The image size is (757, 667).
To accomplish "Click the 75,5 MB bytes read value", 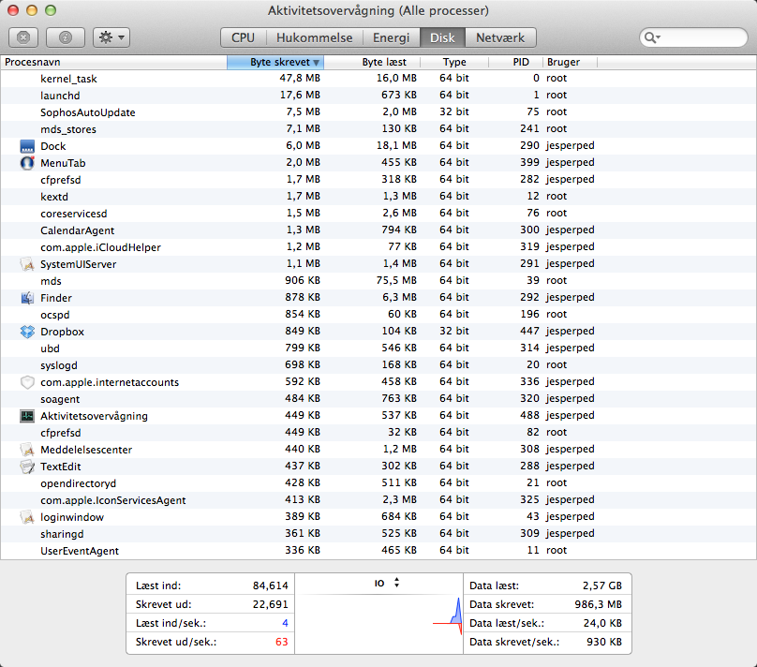I will [x=396, y=280].
